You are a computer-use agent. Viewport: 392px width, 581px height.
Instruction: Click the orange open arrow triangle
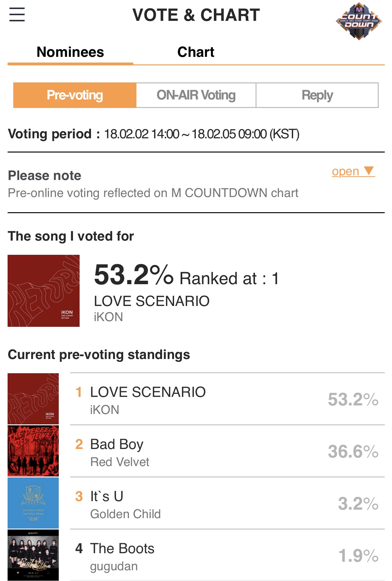coord(369,171)
